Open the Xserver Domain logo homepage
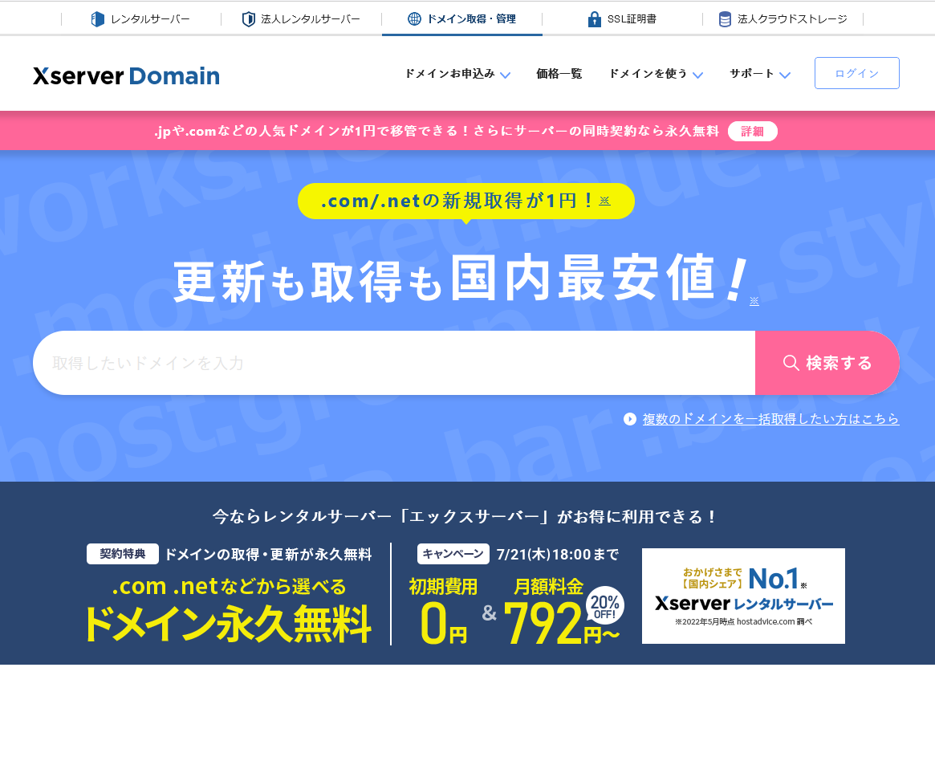 [x=127, y=75]
